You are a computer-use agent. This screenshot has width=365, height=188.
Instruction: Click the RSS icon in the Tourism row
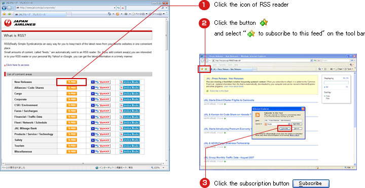tap(71, 145)
